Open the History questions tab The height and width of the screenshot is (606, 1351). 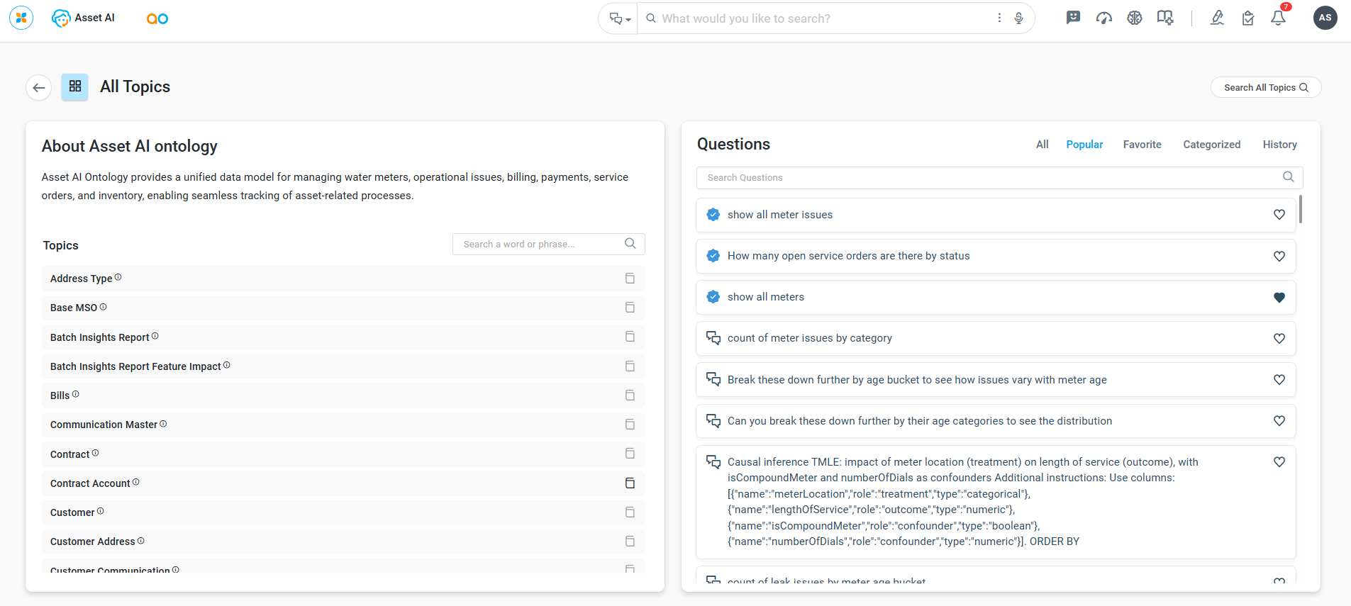point(1279,145)
